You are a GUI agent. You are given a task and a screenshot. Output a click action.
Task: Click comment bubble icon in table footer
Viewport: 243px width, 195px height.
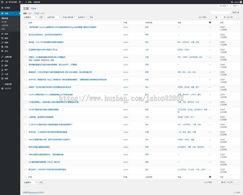(210, 177)
